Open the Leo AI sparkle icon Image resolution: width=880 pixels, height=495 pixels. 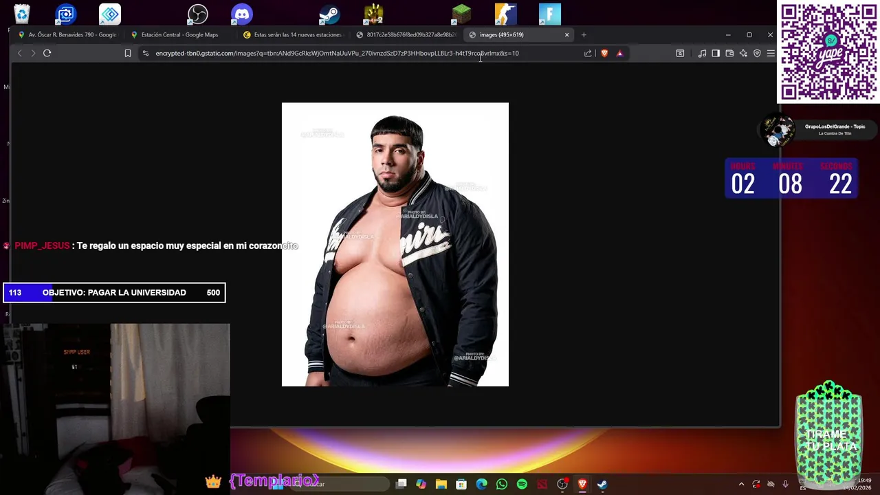coord(743,53)
